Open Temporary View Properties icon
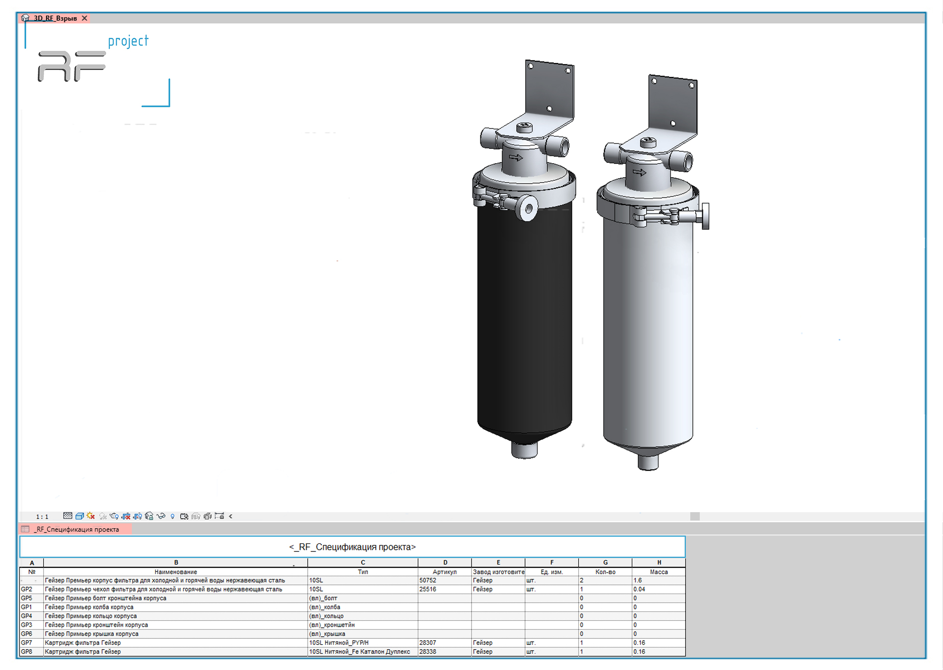Image resolution: width=943 pixels, height=670 pixels. (x=184, y=516)
